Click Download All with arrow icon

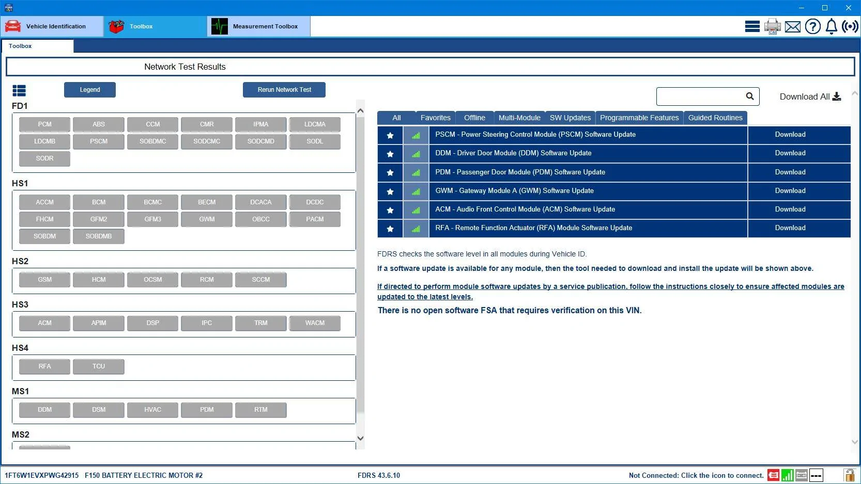coord(810,96)
